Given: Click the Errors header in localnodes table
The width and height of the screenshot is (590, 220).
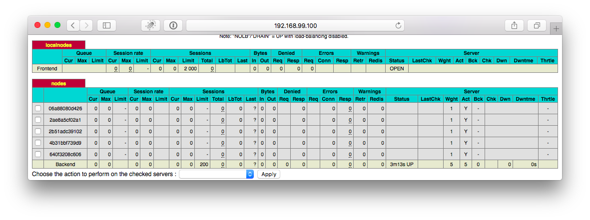Looking at the screenshot, I should coord(326,53).
